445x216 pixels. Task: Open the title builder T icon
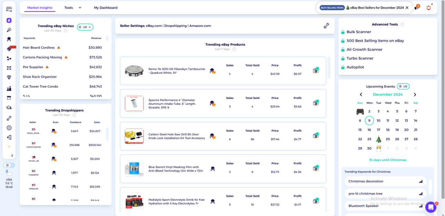[x=9, y=68]
